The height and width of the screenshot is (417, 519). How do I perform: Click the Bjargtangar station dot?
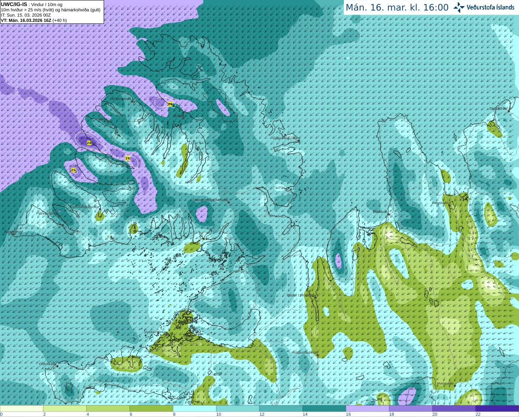[x=13, y=234]
